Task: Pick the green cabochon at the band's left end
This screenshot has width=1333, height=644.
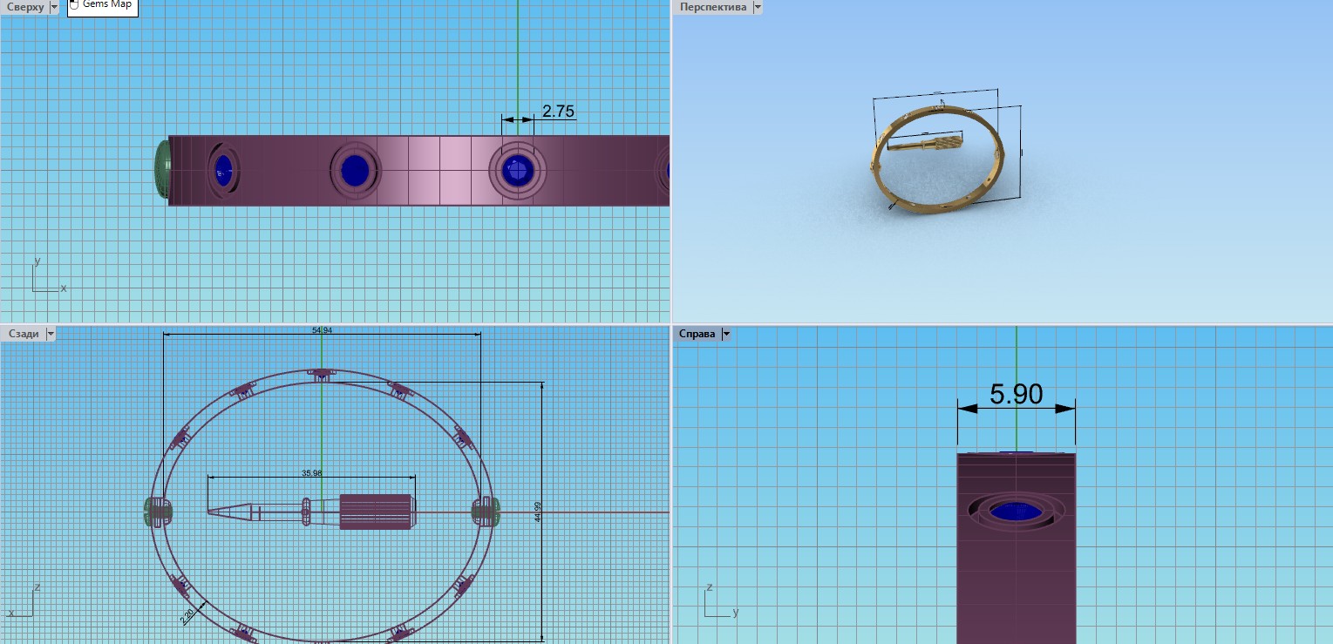Action: click(161, 170)
